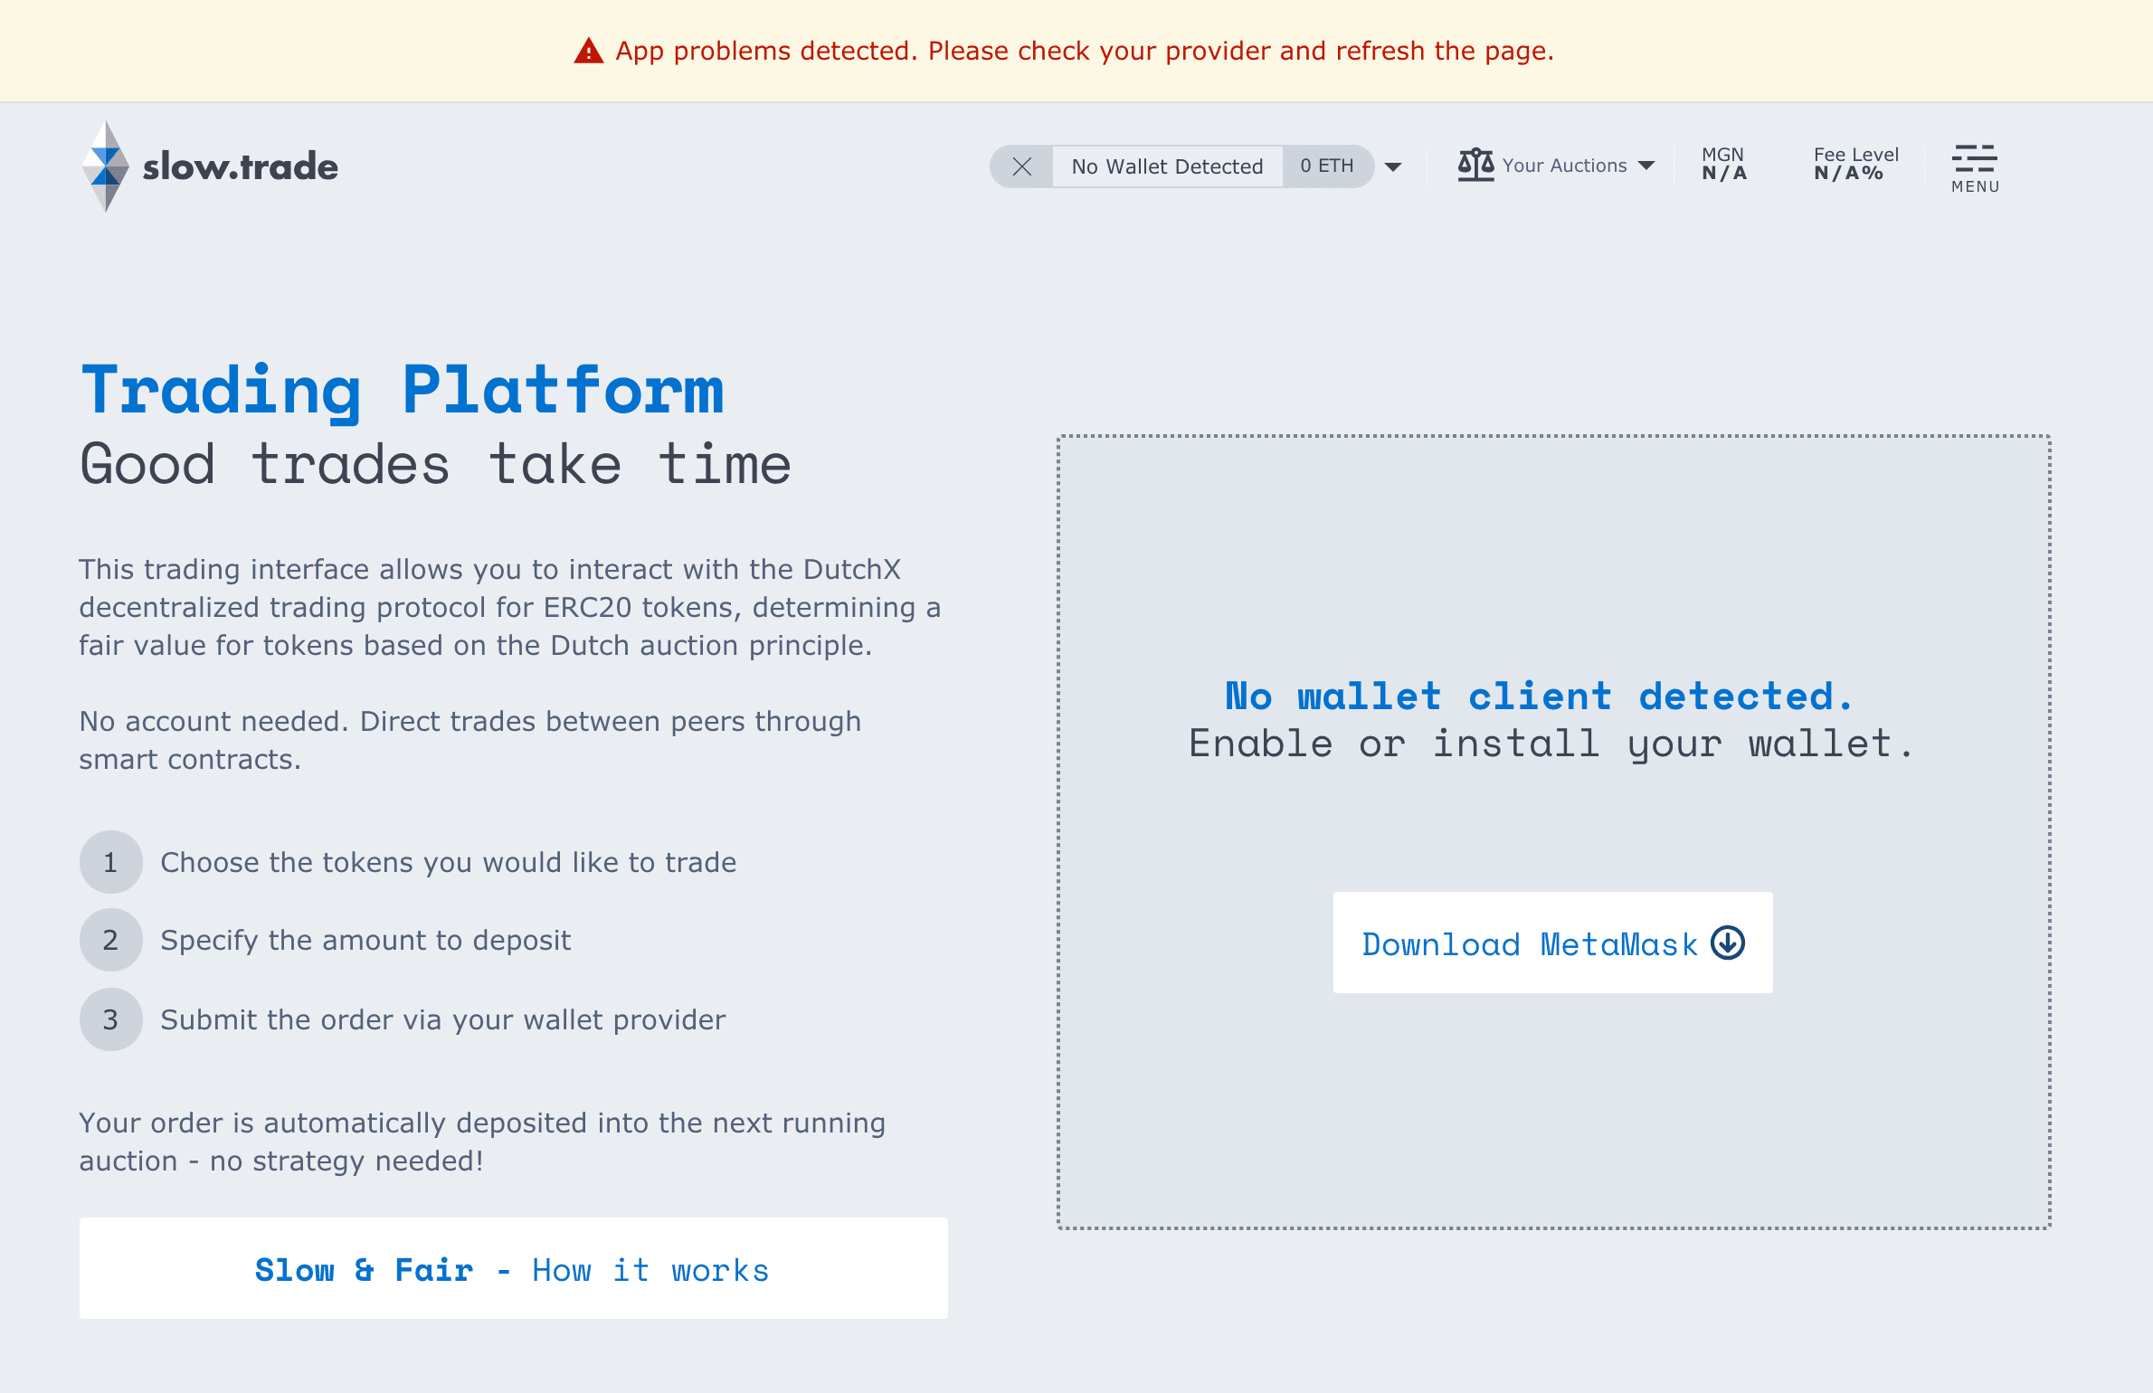Click the MGN N/A indicator
The height and width of the screenshot is (1393, 2153).
pos(1723,165)
